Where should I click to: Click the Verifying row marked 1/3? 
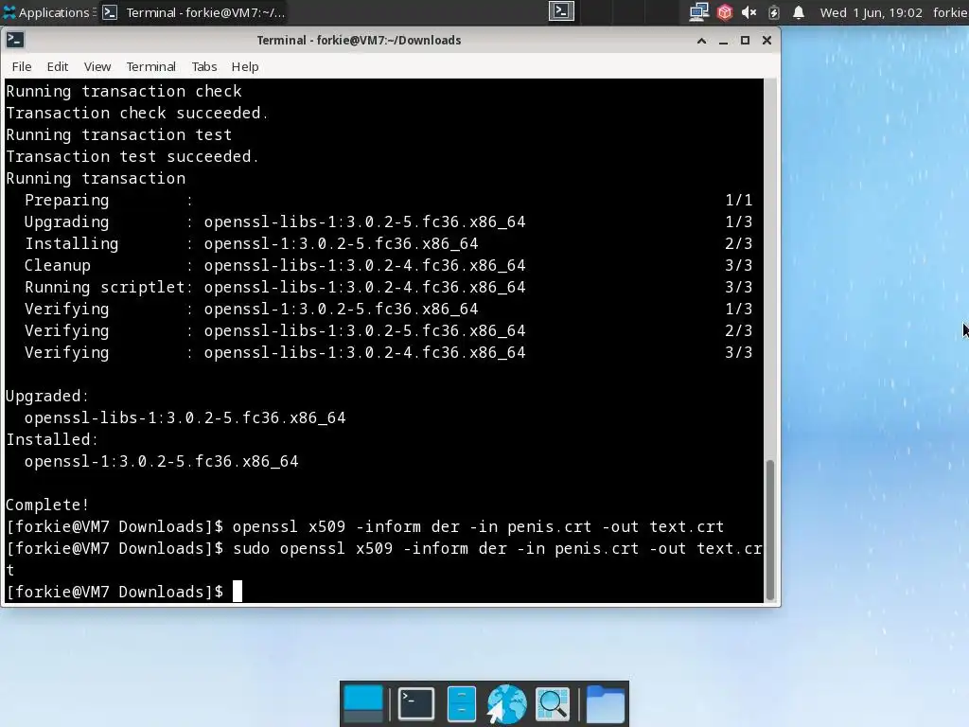coord(388,310)
